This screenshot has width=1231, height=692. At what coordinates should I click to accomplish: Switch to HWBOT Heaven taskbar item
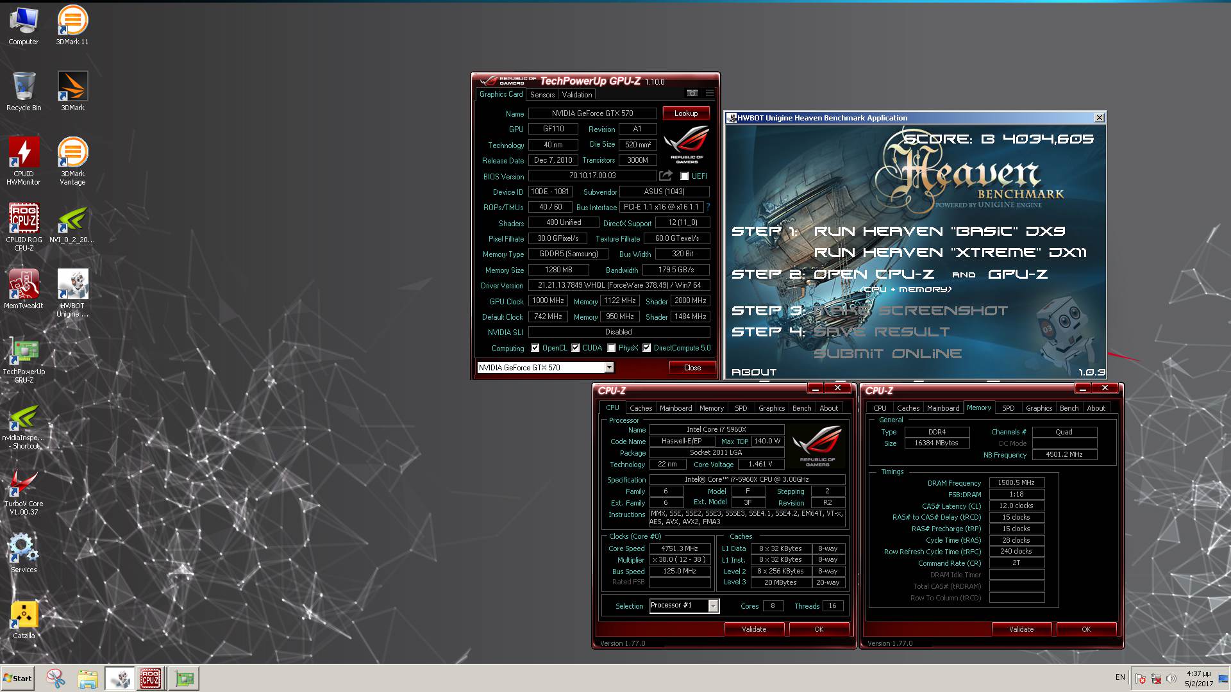coord(119,678)
